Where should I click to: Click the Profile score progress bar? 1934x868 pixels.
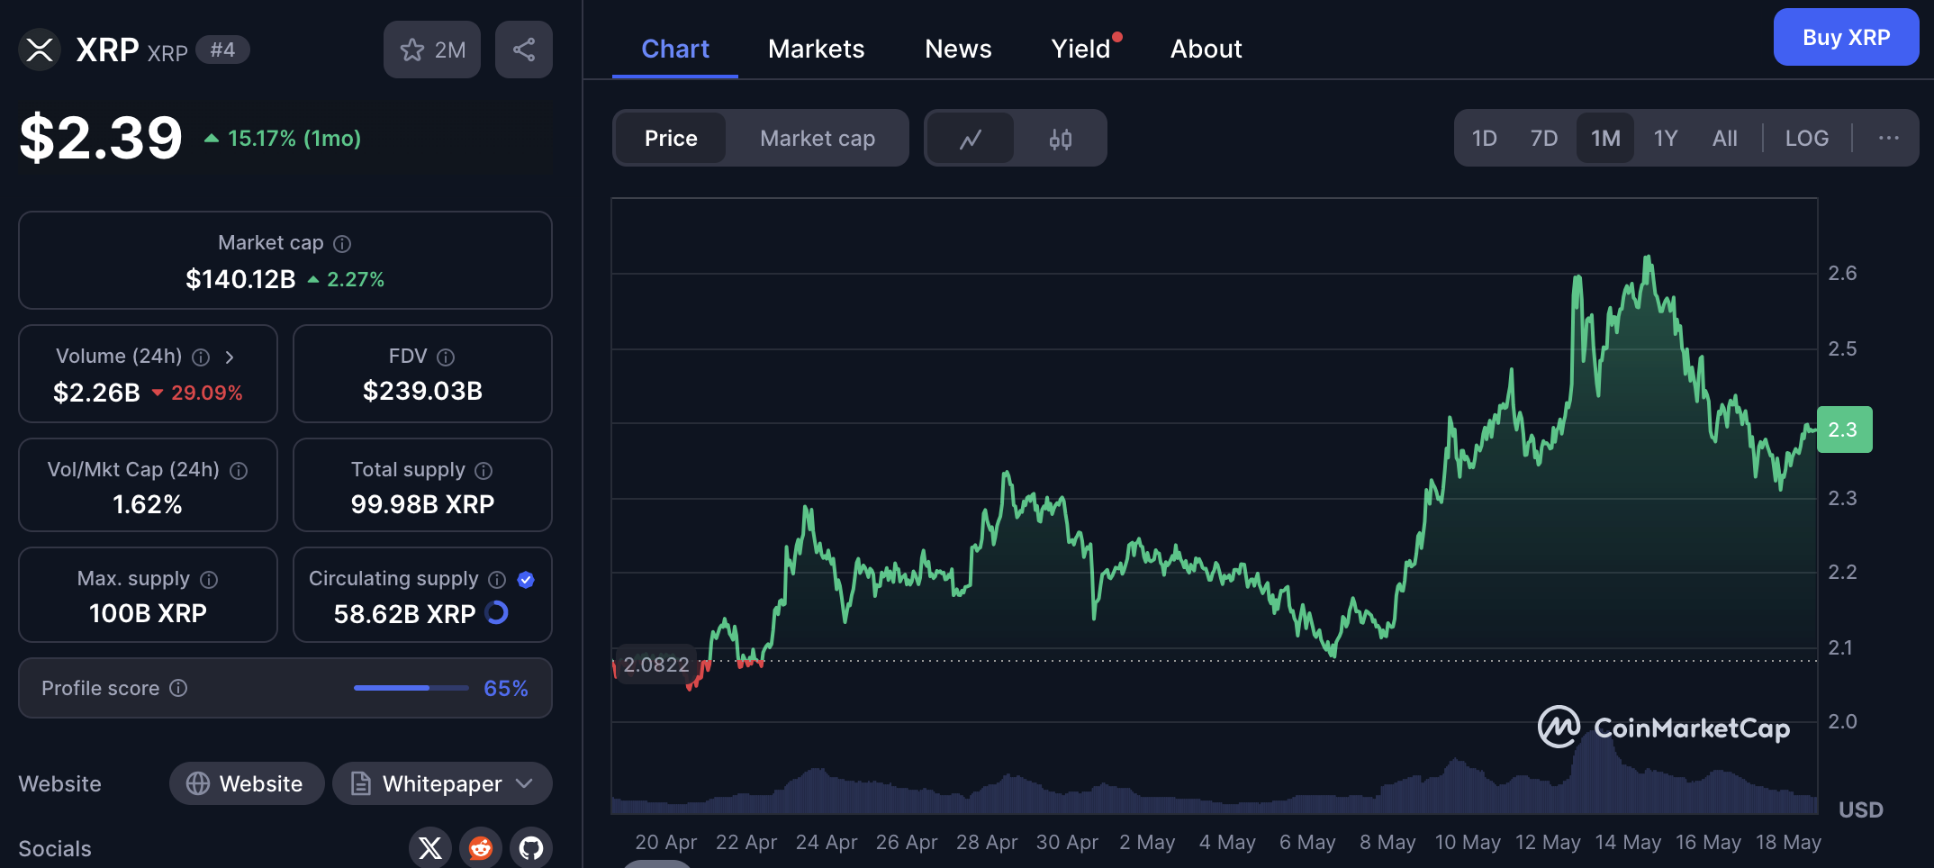(x=411, y=688)
